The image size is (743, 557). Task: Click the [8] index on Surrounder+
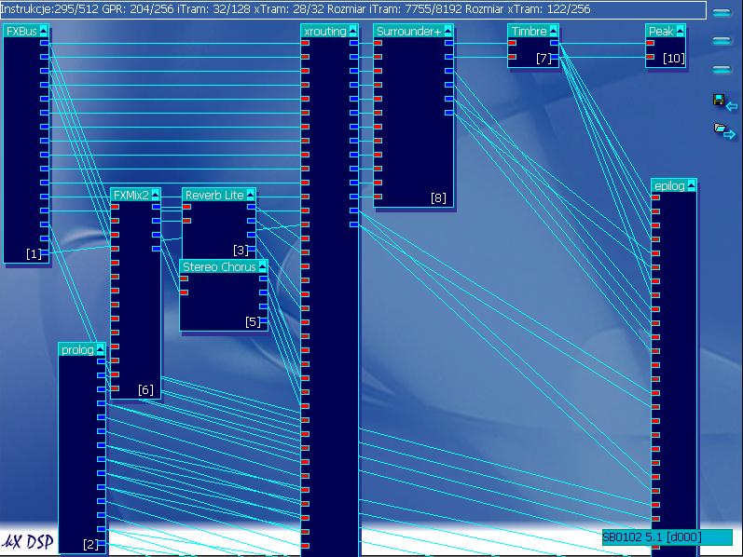(438, 198)
